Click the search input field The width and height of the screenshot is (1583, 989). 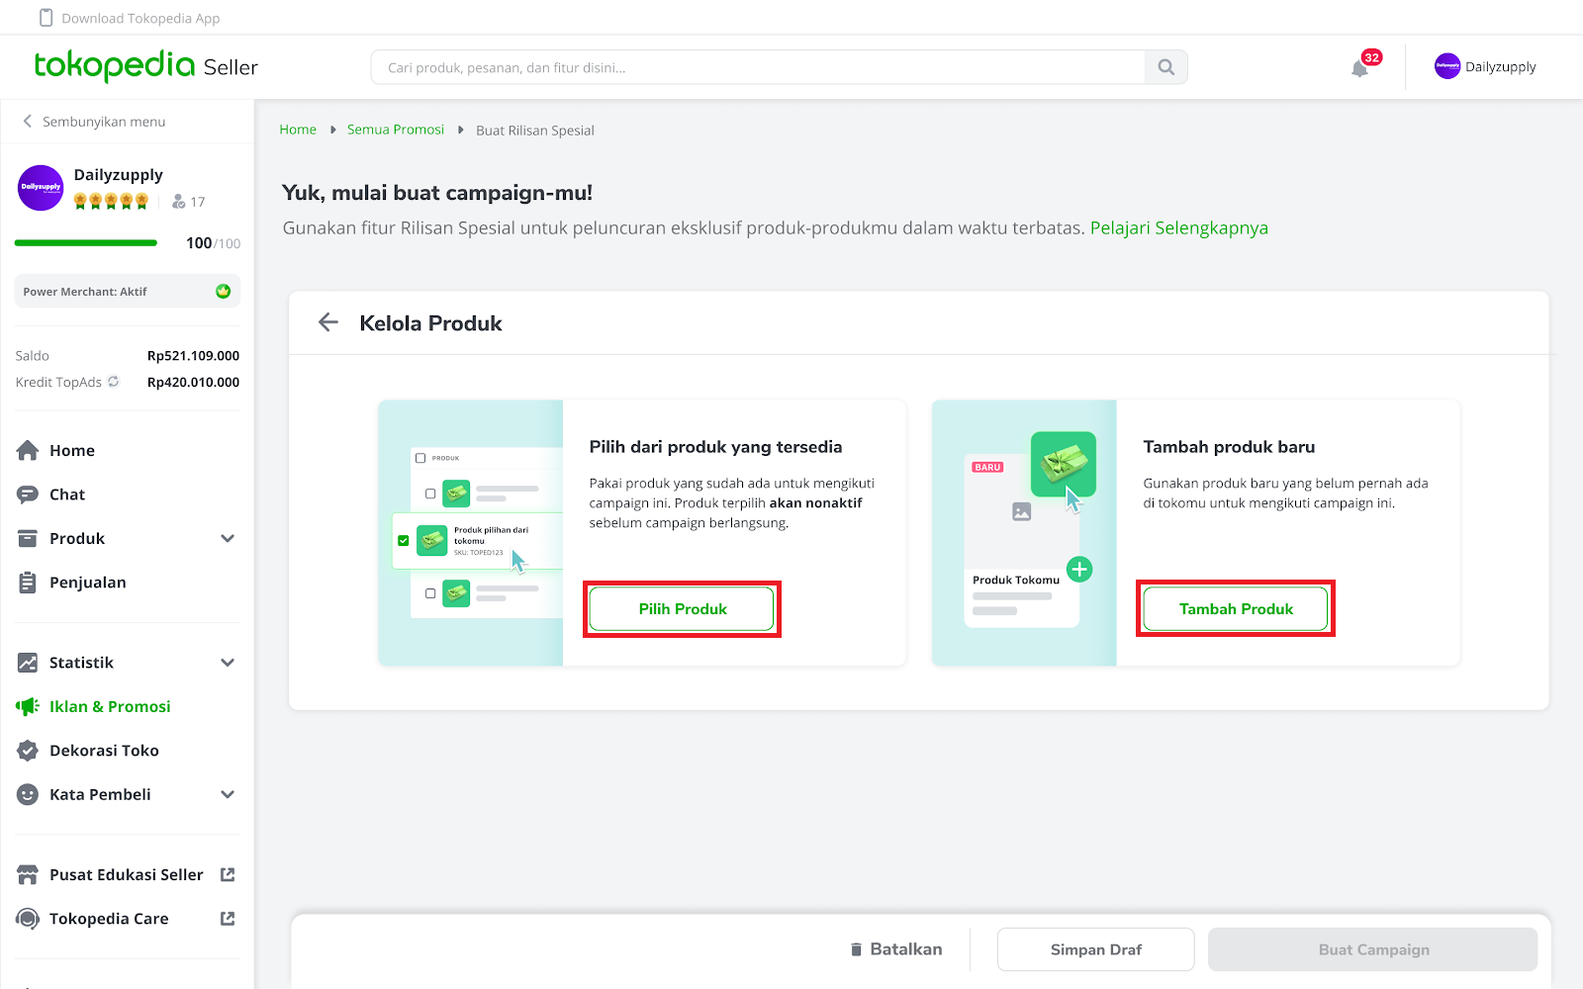point(758,67)
